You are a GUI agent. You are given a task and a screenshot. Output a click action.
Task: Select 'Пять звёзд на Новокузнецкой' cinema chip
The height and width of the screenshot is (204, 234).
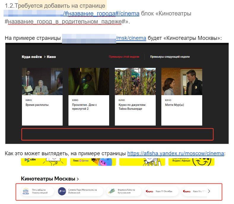tap(37, 191)
